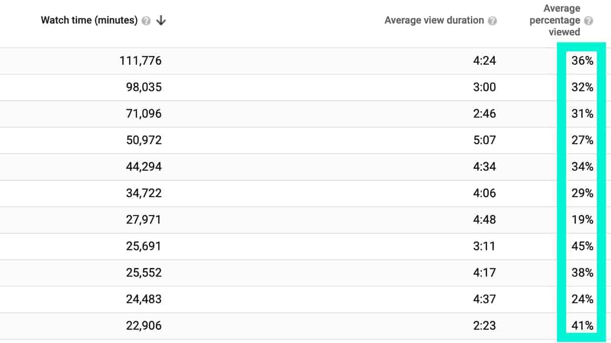Select the 34% average percentage viewed cell
Screen dimensions: 611x343
point(582,167)
